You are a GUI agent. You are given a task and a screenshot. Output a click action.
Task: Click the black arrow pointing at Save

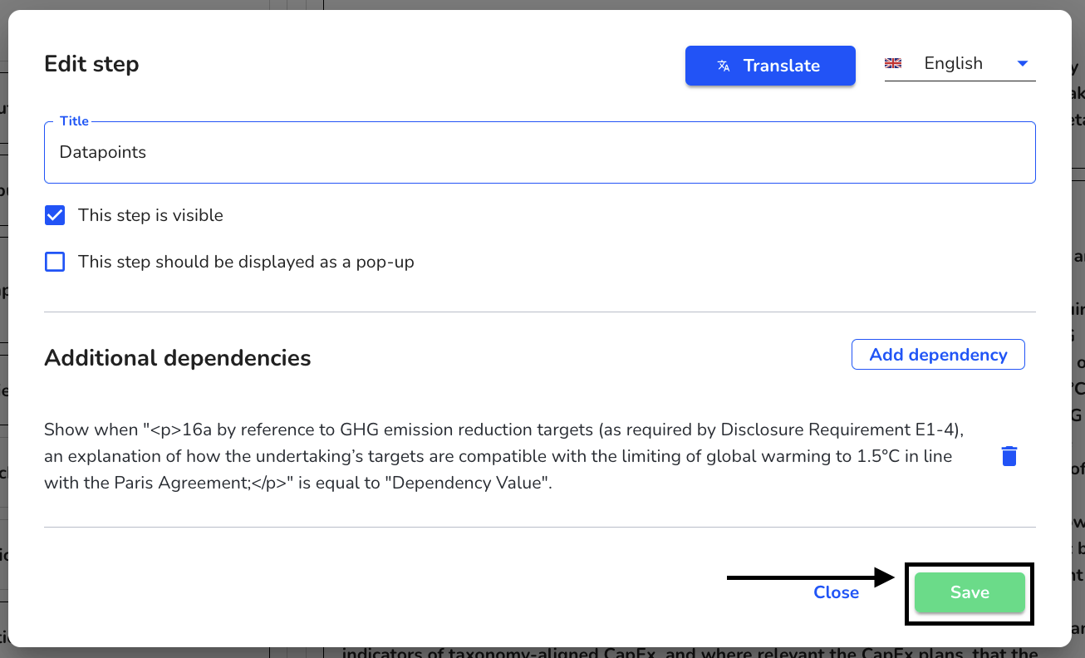tap(811, 577)
